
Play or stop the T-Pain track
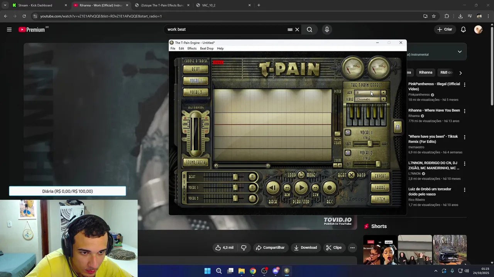(301, 188)
